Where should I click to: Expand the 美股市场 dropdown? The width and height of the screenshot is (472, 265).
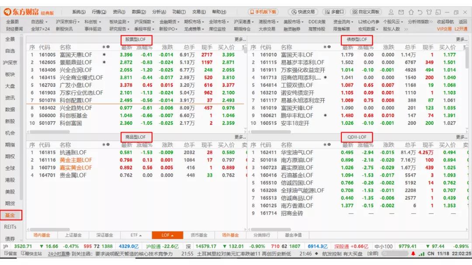pos(294,22)
